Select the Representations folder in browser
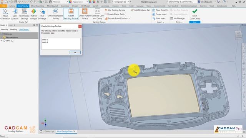Viewport: 246px width, 138px height. coord(12,38)
